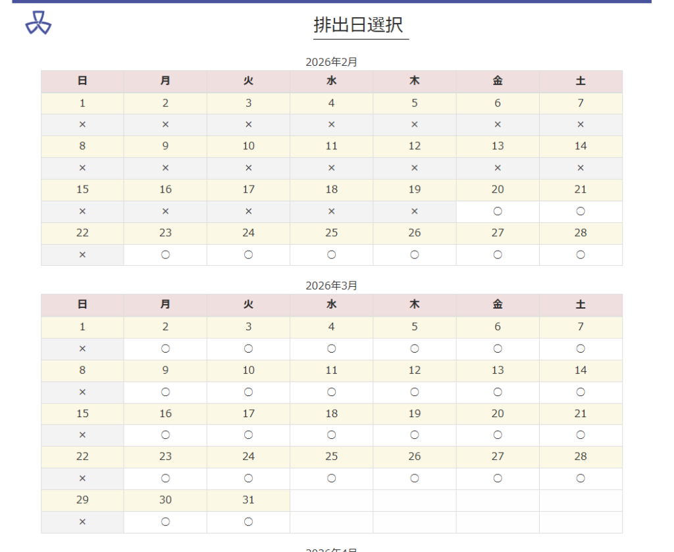Select available date March 4

(332, 349)
